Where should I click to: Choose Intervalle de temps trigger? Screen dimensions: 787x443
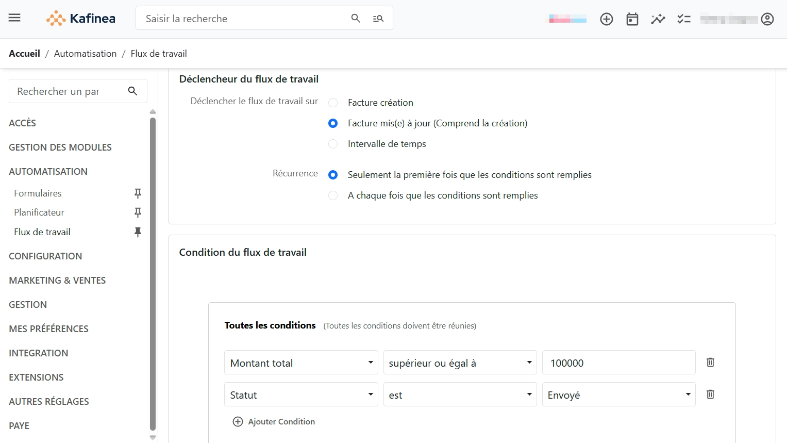(x=332, y=143)
